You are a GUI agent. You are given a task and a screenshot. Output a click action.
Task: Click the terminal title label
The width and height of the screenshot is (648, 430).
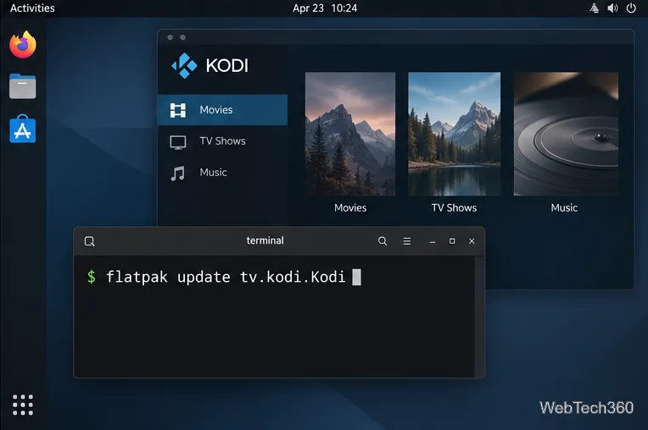click(265, 240)
